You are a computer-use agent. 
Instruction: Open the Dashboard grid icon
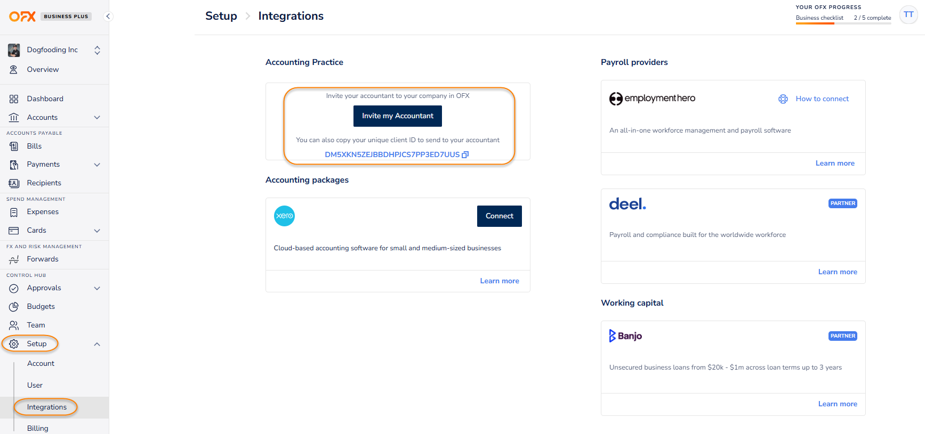coord(14,99)
